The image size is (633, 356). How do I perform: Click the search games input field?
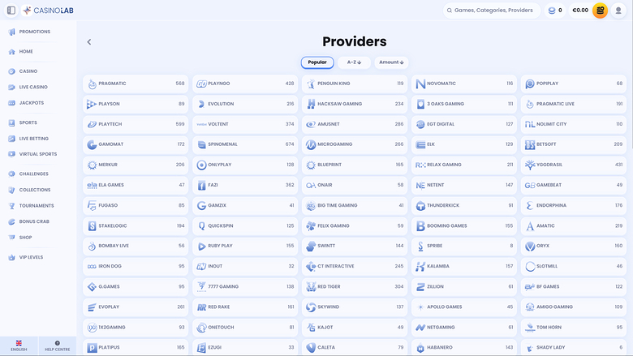[492, 11]
